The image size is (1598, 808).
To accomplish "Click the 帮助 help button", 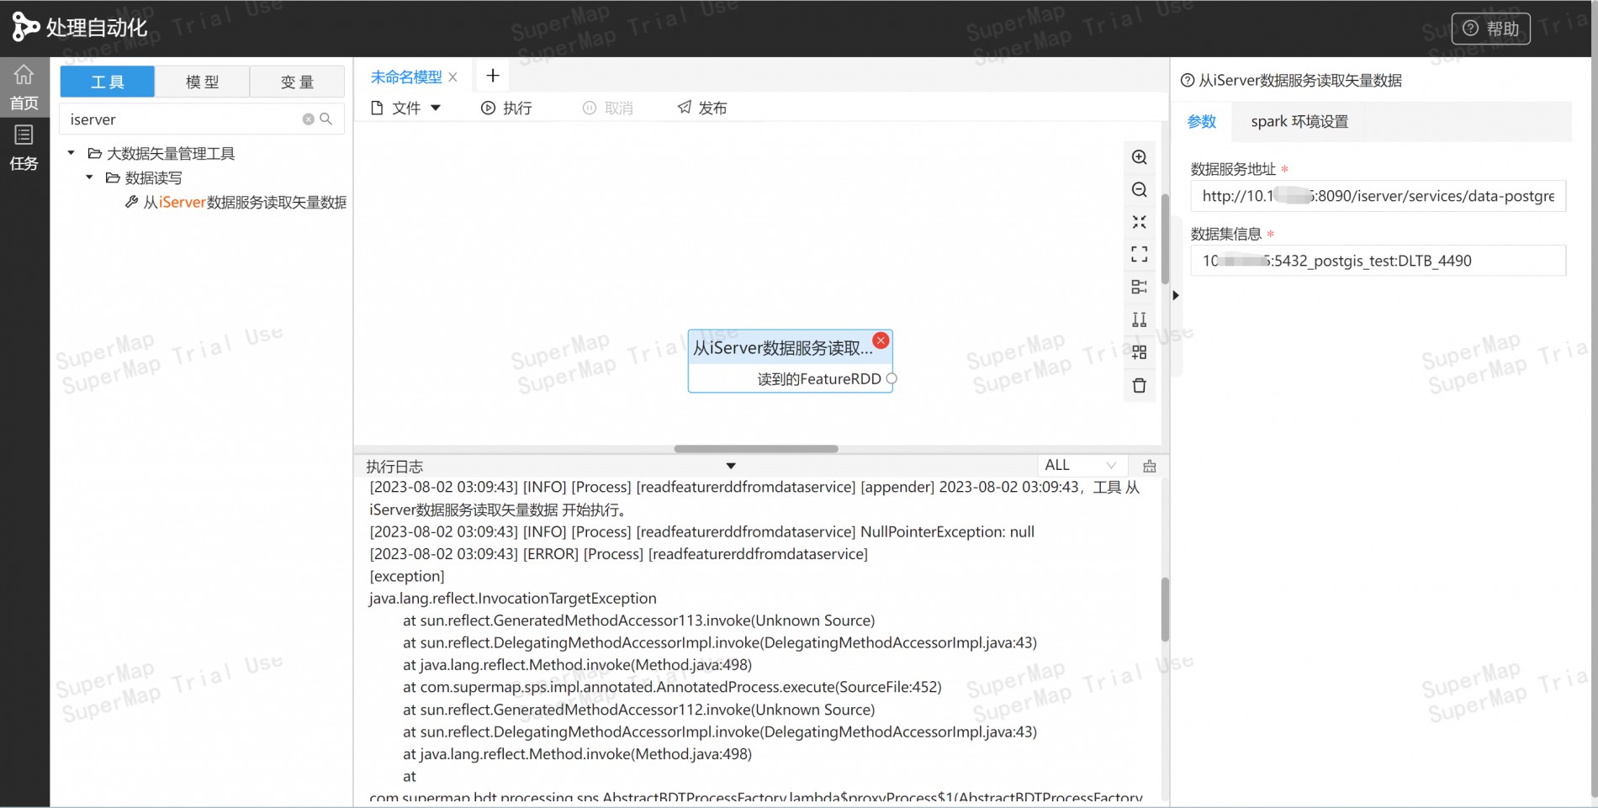I will pos(1490,29).
